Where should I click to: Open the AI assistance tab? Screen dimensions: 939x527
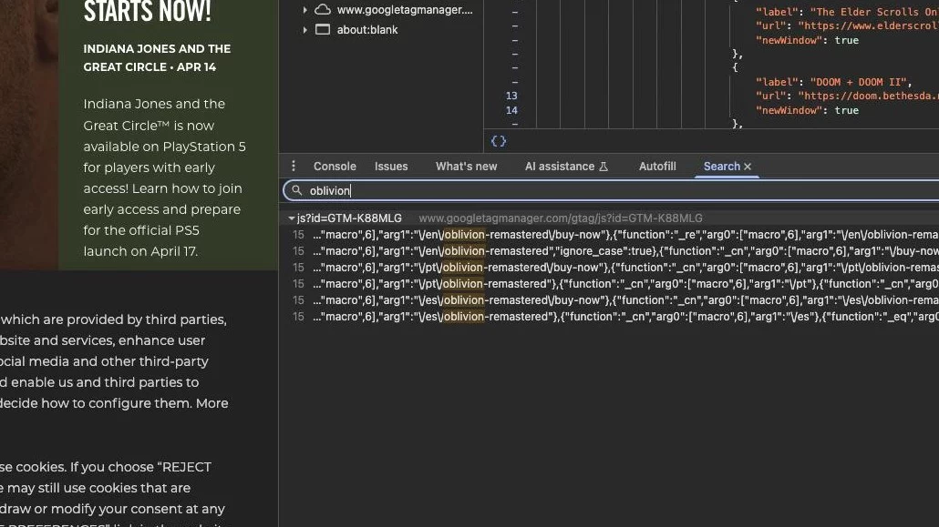coord(560,167)
